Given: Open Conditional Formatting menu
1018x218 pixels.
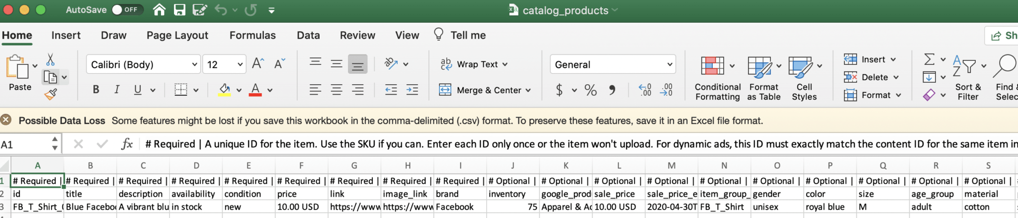Looking at the screenshot, I should [717, 78].
